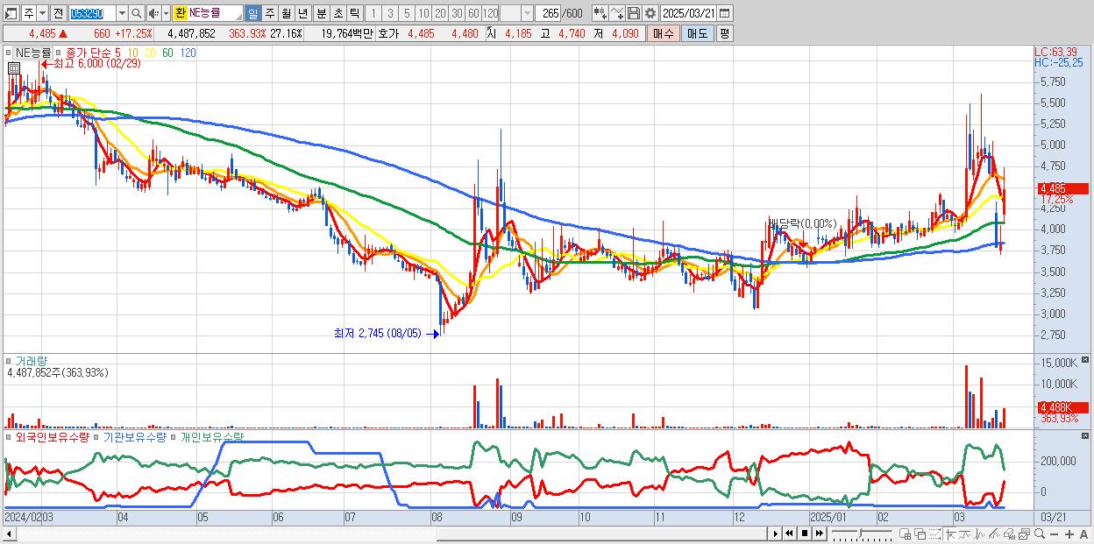The width and height of the screenshot is (1094, 544).
Task: Choose the 10 interval button
Action: coord(423,13)
